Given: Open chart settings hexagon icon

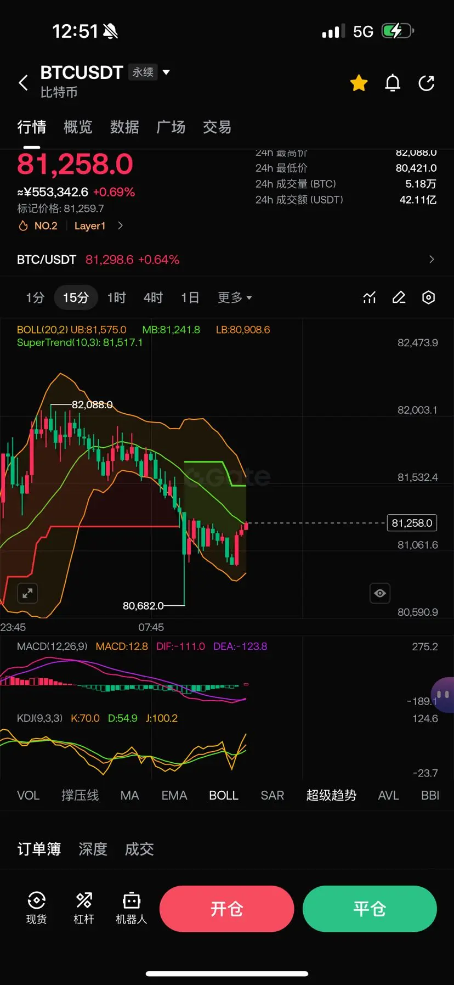Looking at the screenshot, I should coord(429,297).
